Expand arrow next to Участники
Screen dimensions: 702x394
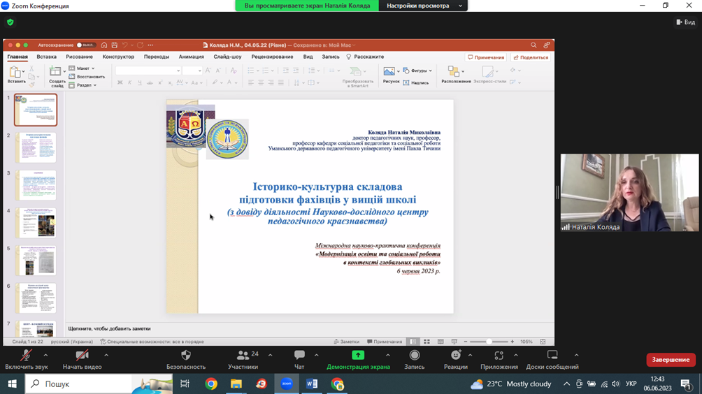click(x=270, y=355)
